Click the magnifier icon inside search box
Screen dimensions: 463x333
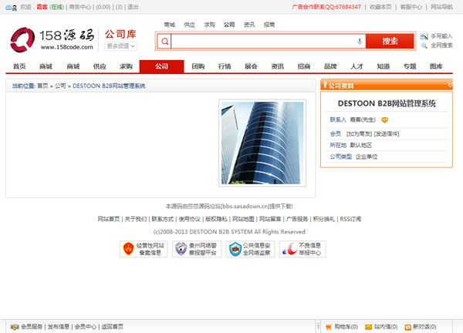tap(165, 42)
